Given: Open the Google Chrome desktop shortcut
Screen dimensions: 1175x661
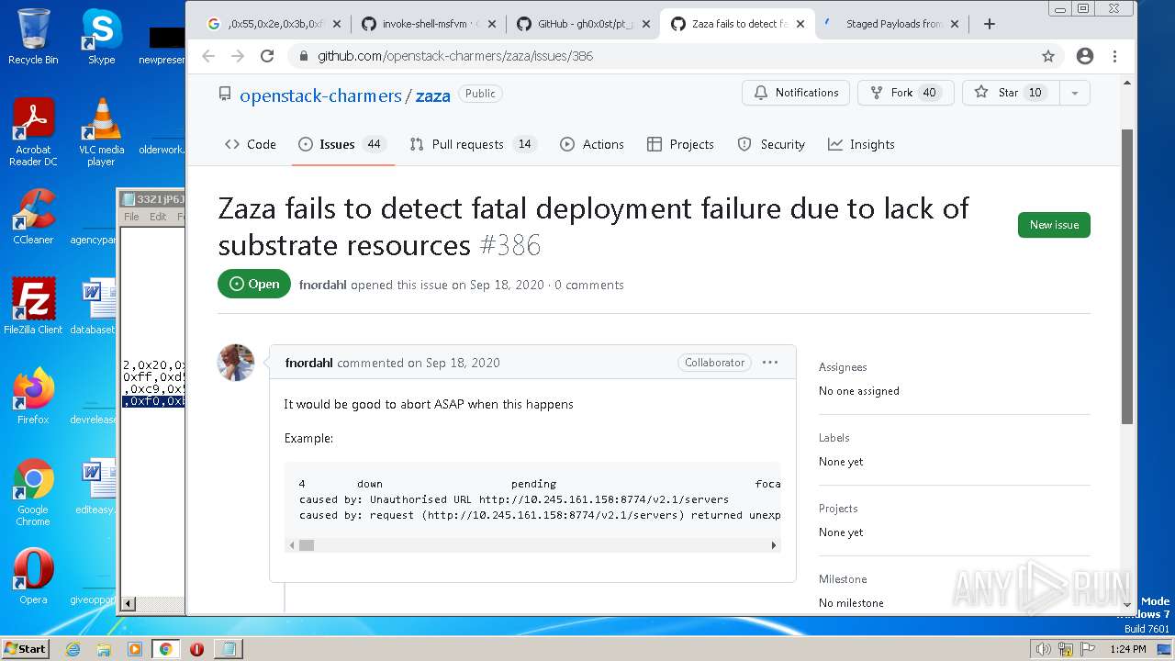Looking at the screenshot, I should [x=33, y=493].
